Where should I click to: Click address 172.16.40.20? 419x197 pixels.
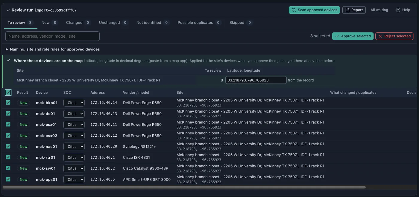tap(104, 147)
